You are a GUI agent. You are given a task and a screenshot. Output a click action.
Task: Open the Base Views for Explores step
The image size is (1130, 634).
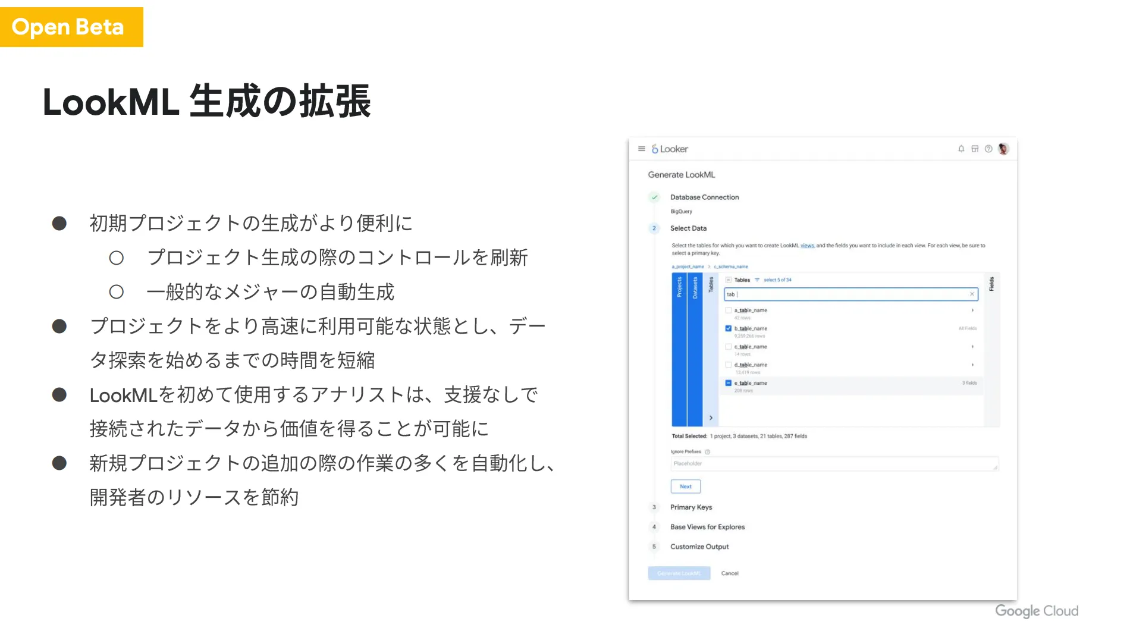pyautogui.click(x=707, y=527)
